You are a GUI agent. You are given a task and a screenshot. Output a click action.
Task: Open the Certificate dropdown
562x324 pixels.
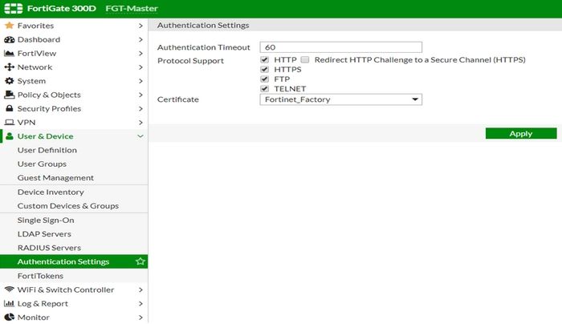341,99
